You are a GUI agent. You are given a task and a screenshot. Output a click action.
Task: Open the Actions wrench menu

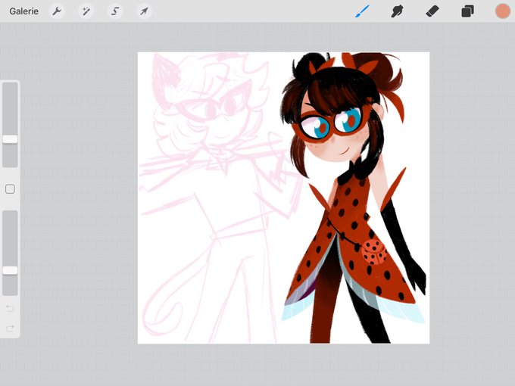[57, 11]
